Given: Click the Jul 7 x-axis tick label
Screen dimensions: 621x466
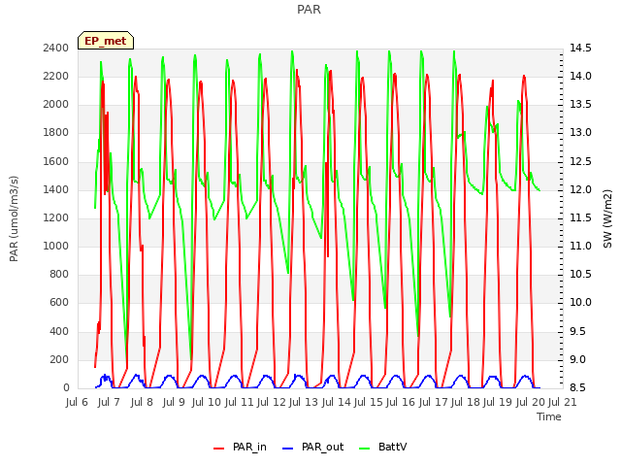Looking at the screenshot, I should tap(109, 403).
